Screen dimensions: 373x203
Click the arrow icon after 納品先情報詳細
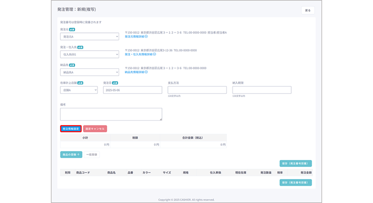click(x=146, y=72)
